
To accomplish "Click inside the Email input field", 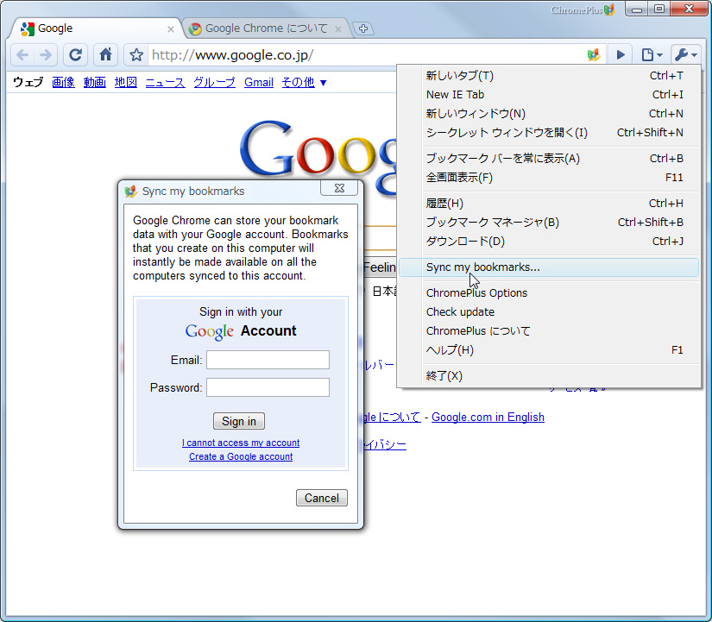I will click(267, 360).
